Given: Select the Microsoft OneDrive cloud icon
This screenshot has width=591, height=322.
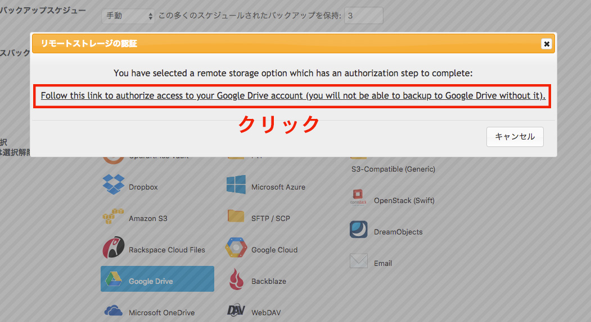Looking at the screenshot, I should tap(114, 311).
